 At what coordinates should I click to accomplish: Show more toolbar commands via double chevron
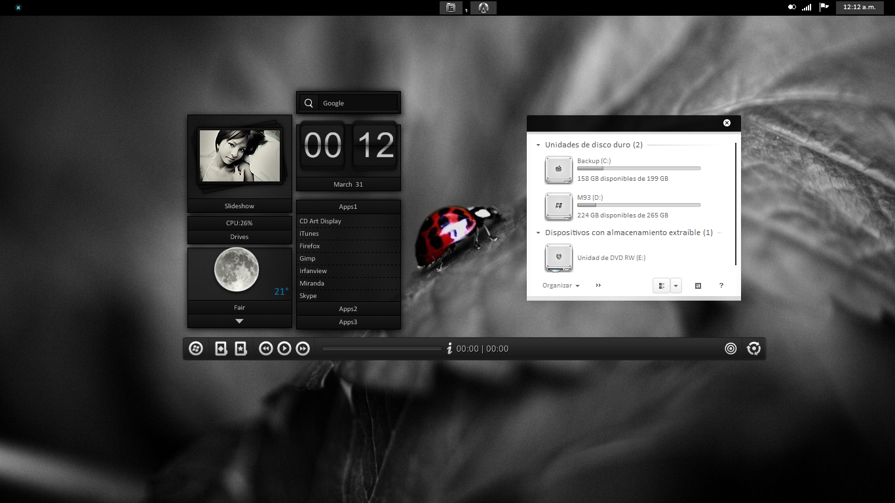click(x=598, y=286)
